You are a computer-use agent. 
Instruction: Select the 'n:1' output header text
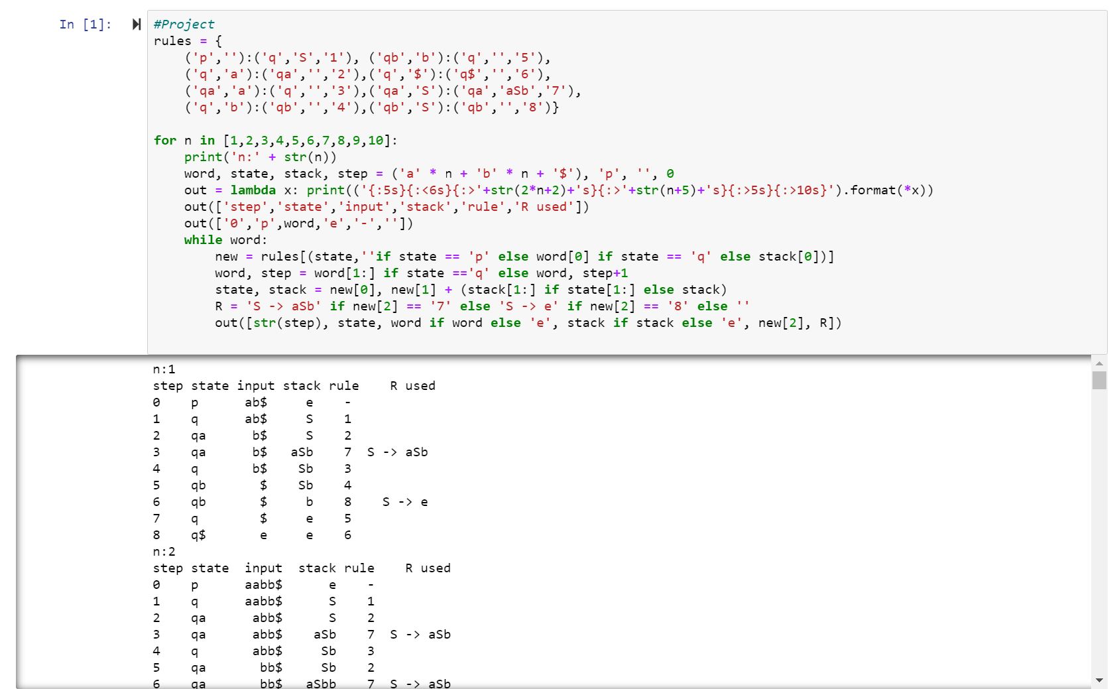click(x=160, y=369)
